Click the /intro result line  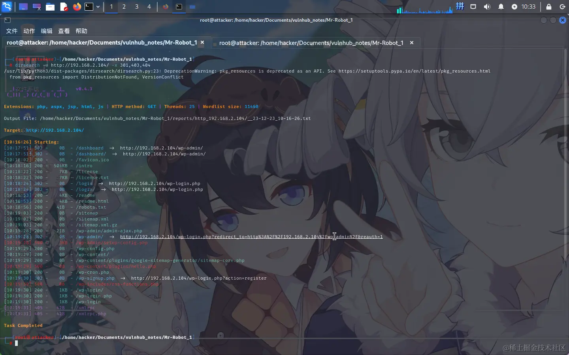pyautogui.click(x=48, y=166)
